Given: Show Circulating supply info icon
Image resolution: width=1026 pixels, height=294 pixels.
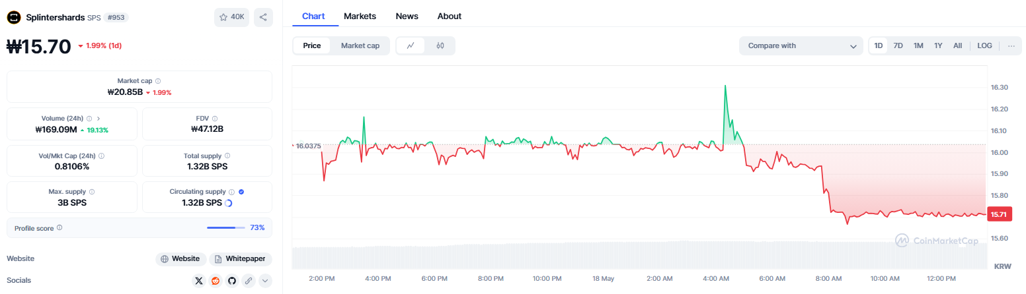Looking at the screenshot, I should pos(231,192).
